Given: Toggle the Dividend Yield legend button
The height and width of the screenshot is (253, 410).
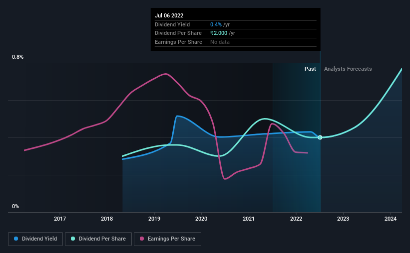Looking at the screenshot, I should [x=35, y=239].
